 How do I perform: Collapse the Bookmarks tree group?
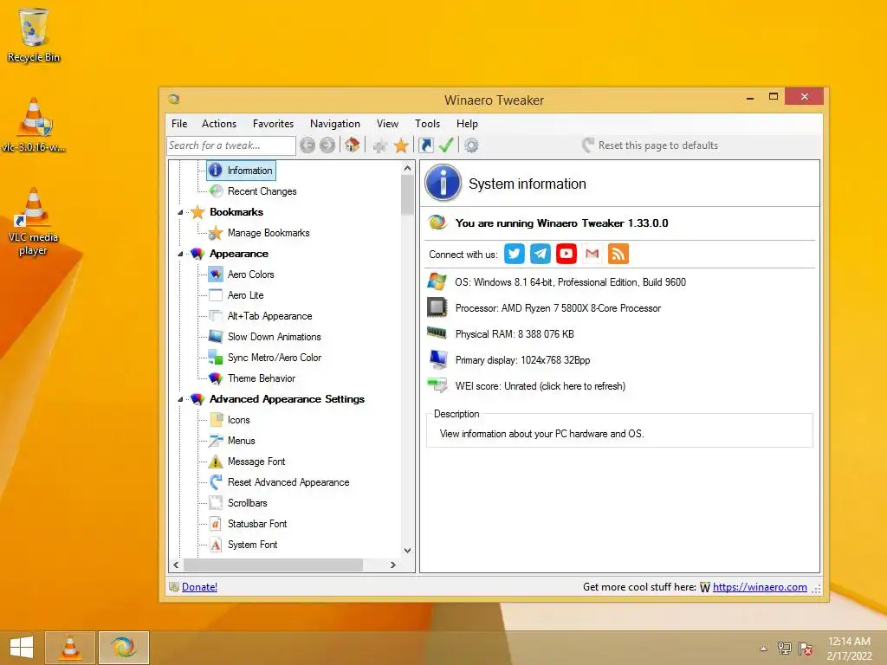point(180,213)
